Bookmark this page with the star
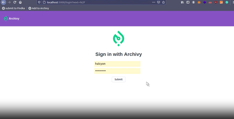The height and width of the screenshot is (119, 234). (x=163, y=2)
